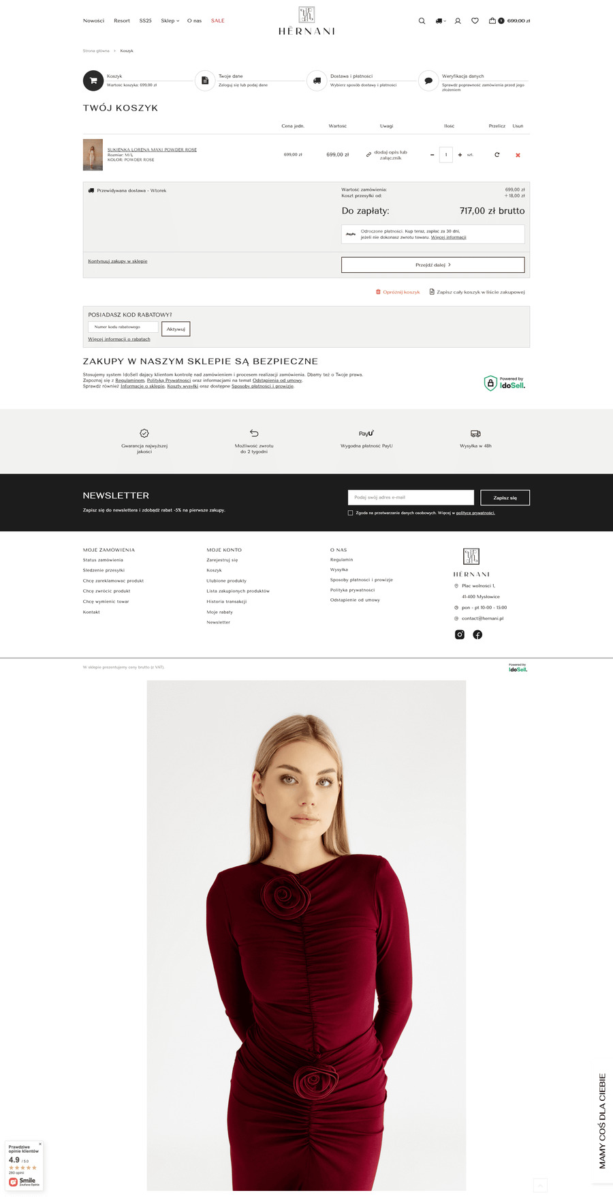Open Hernani Instagram icon in footer

(x=460, y=634)
